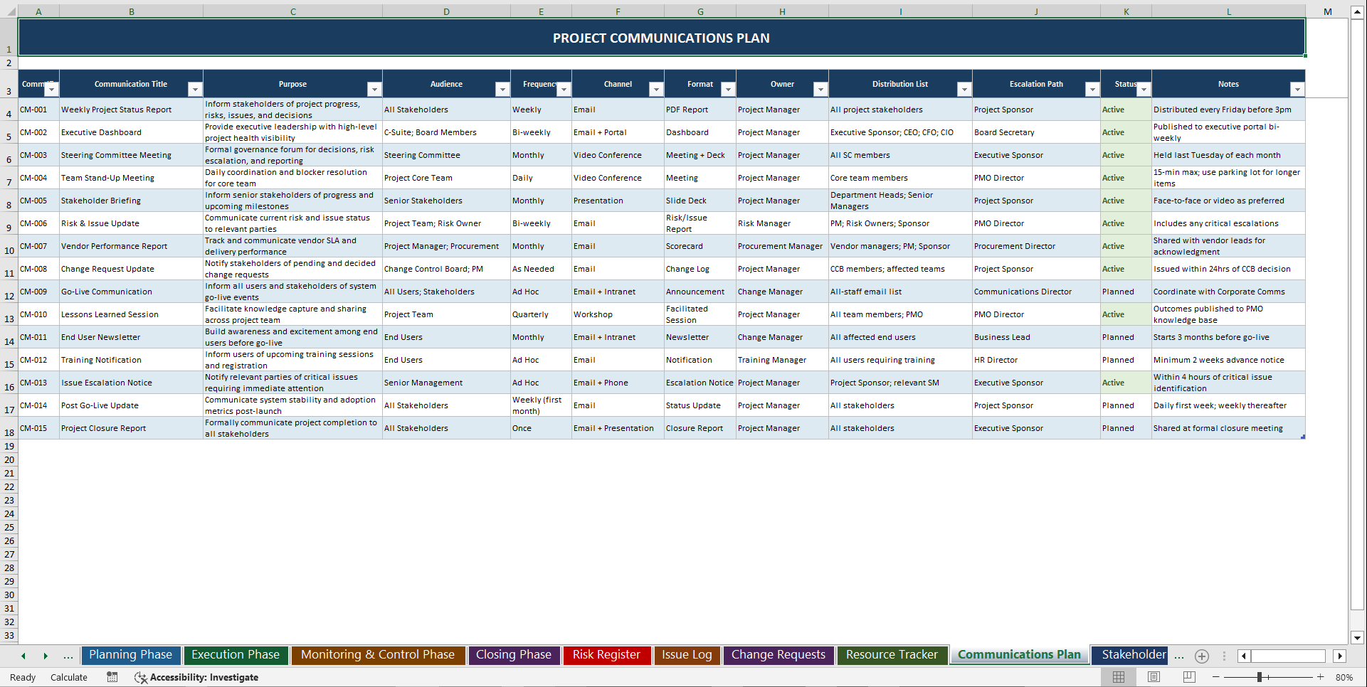Show more sheet tabs via right ellipsis

tap(1179, 656)
